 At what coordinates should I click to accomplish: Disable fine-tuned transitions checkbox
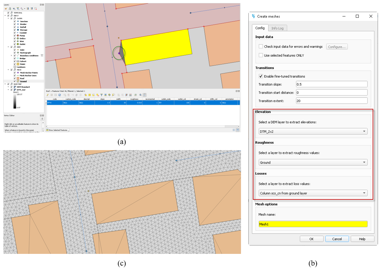coord(261,76)
